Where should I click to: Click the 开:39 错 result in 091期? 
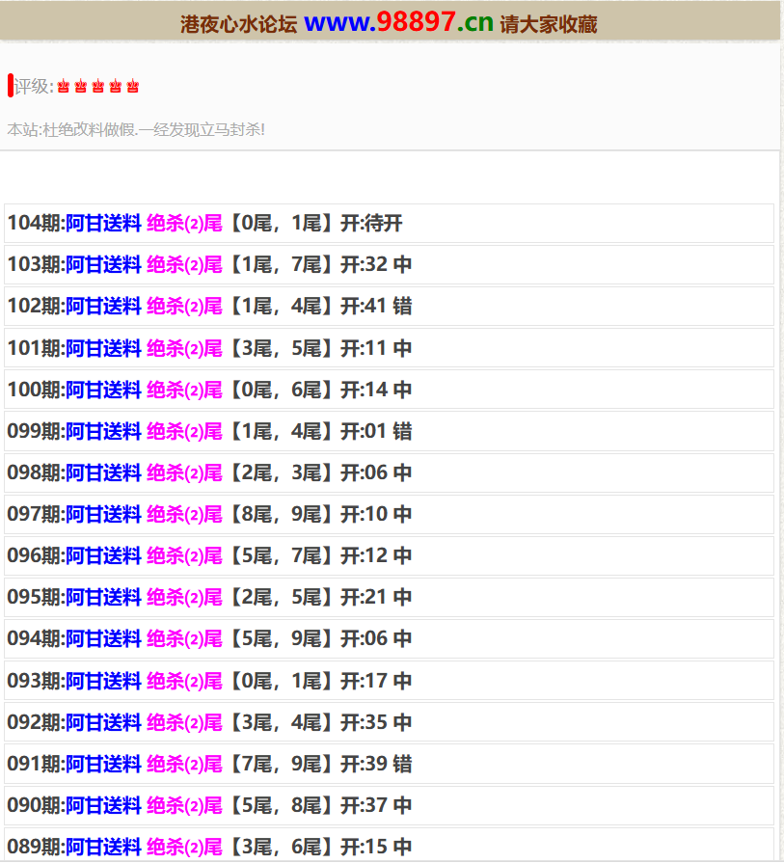pos(376,764)
